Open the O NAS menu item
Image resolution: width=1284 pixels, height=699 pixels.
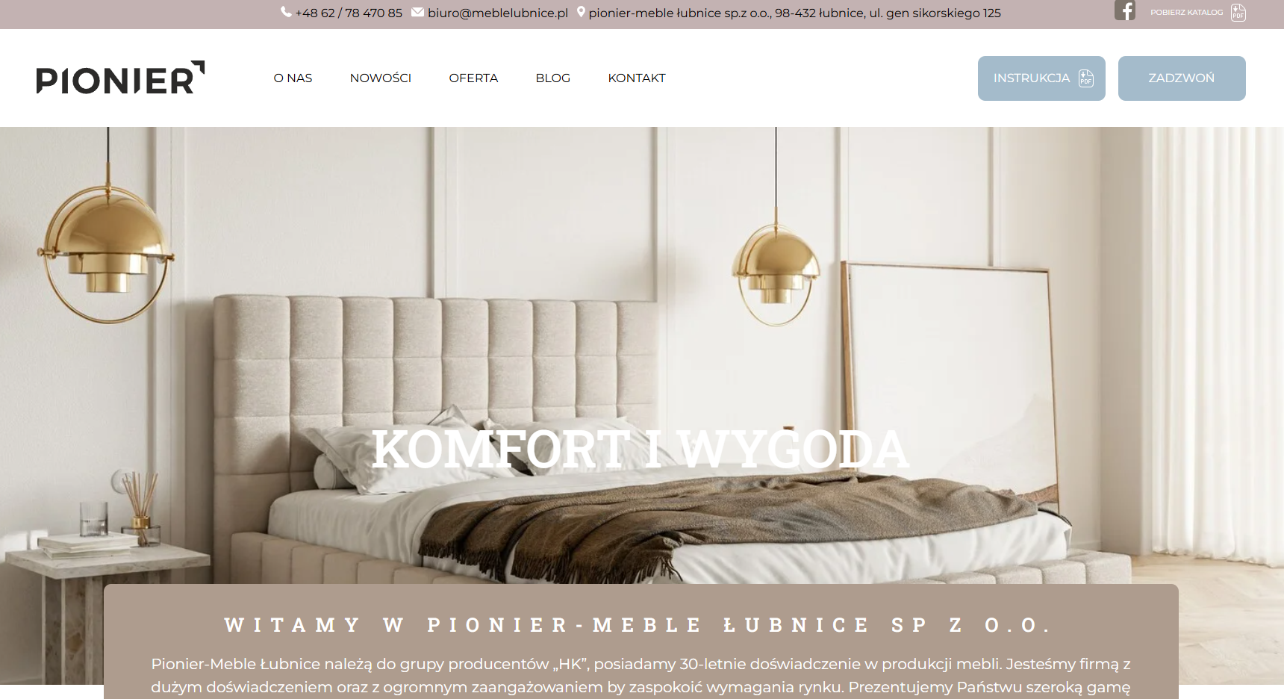pos(293,78)
